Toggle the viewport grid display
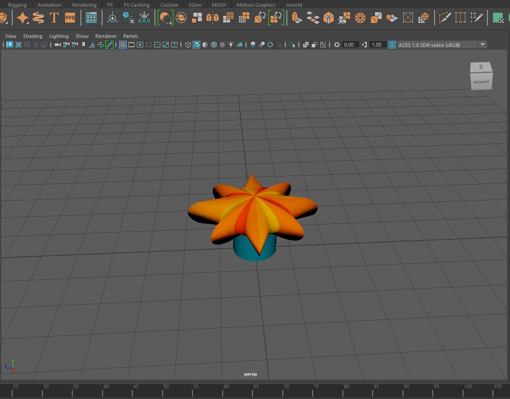The height and width of the screenshot is (399, 510). click(122, 45)
